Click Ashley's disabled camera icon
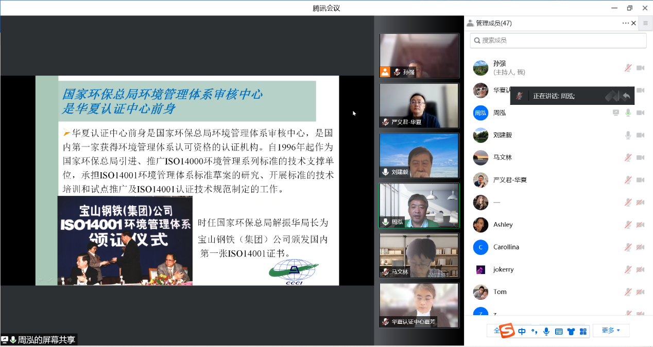 pos(640,225)
